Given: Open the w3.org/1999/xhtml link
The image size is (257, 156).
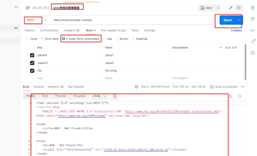Looking at the screenshot, I should (x=82, y=116).
